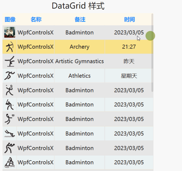Select the 21:27 time cell

click(x=129, y=47)
